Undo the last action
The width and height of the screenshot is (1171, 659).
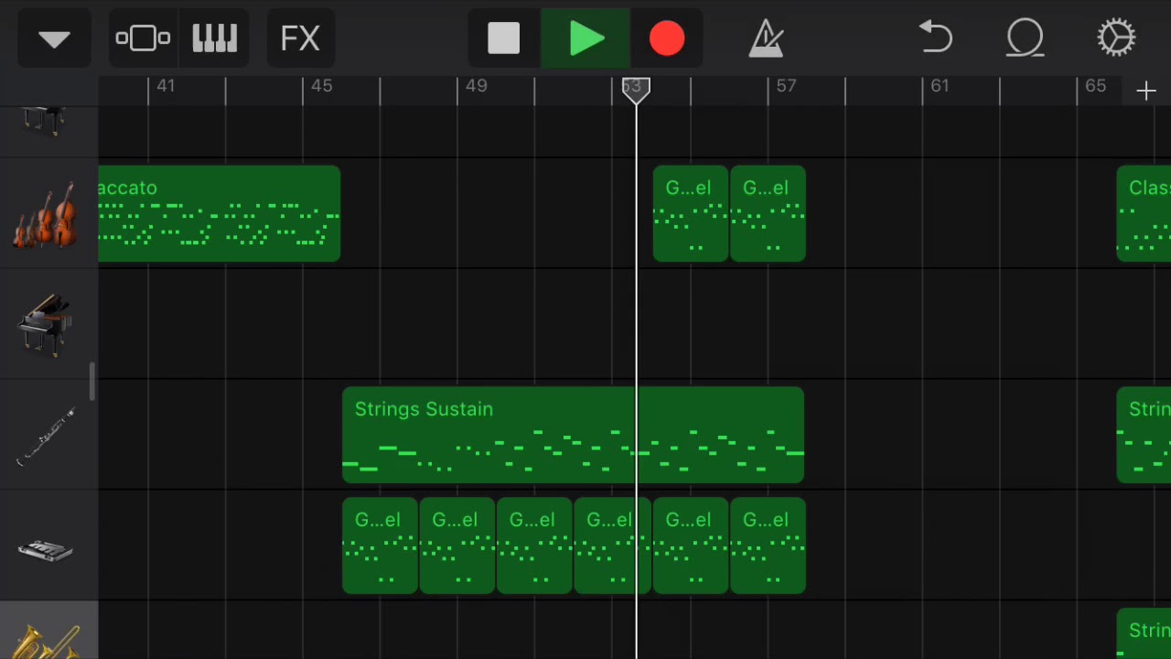click(x=936, y=38)
